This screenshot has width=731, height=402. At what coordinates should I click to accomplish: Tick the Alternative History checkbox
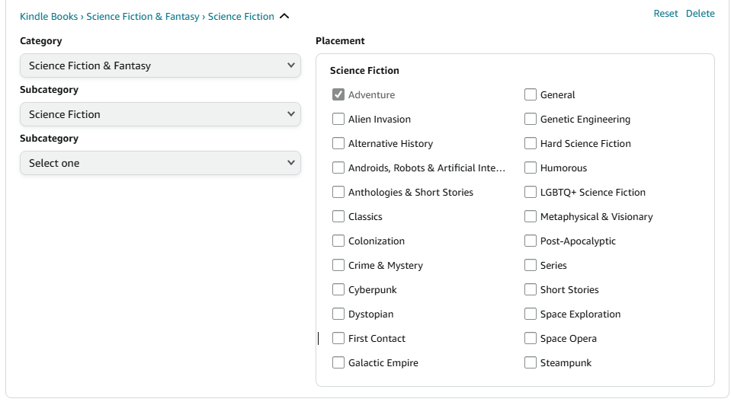(338, 144)
